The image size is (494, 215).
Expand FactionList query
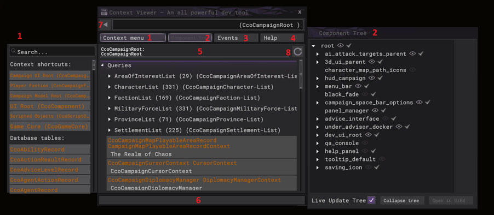coord(110,98)
